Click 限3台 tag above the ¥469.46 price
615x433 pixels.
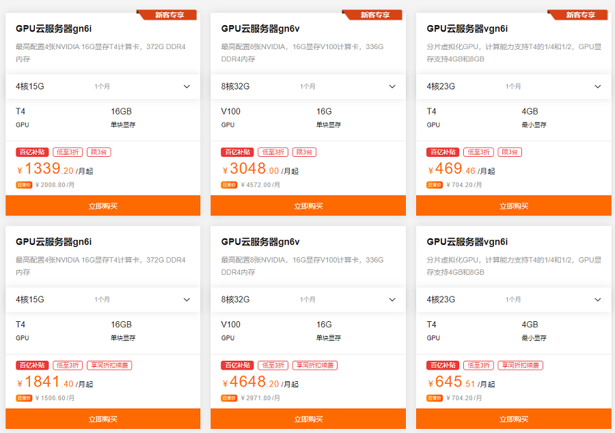(510, 152)
